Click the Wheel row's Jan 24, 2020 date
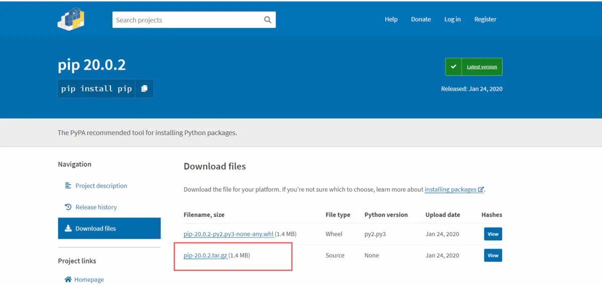The image size is (602, 285). (x=442, y=234)
